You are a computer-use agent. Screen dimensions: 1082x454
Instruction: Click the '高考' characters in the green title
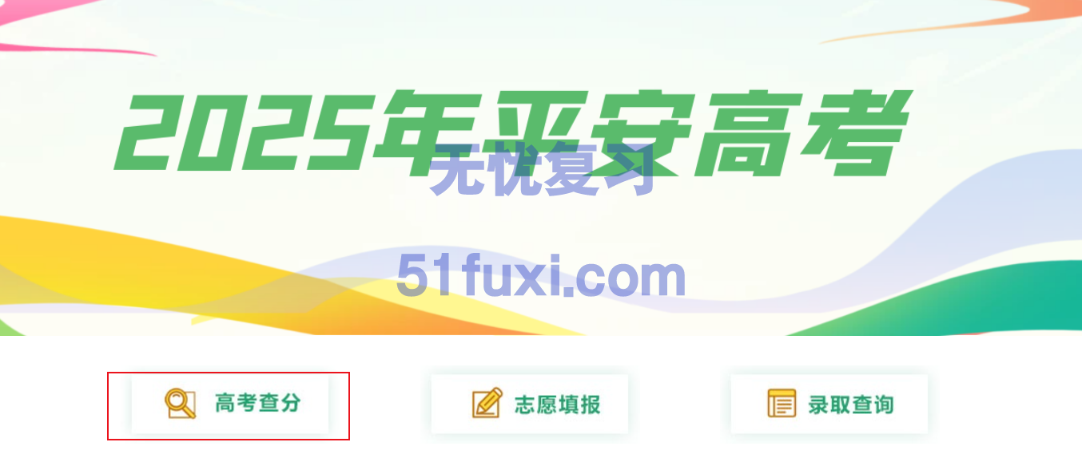[803, 133]
